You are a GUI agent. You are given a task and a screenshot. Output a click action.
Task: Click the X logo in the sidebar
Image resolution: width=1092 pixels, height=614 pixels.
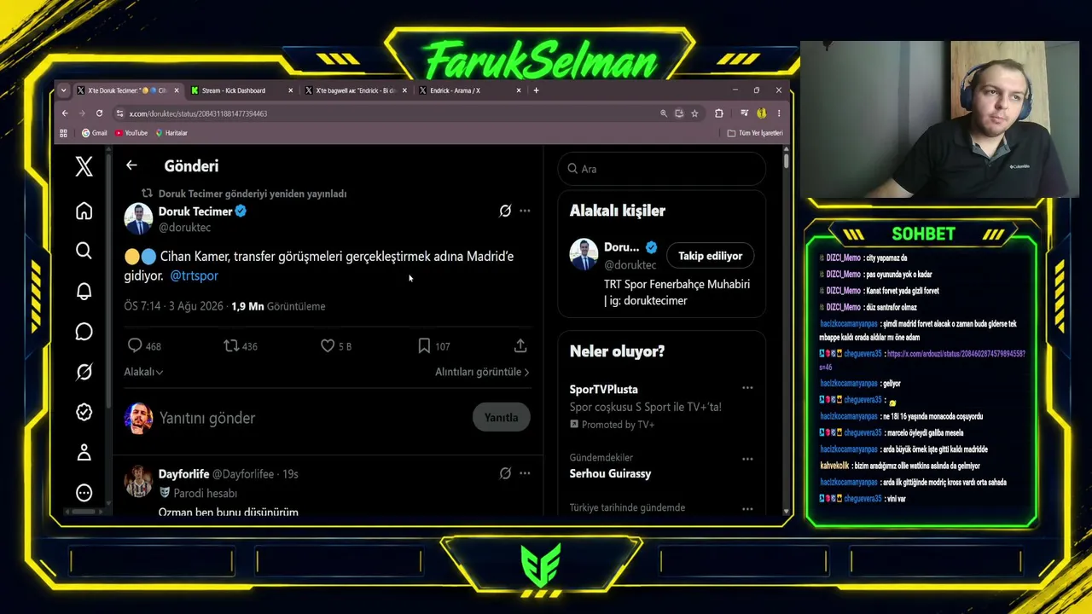[x=84, y=166]
